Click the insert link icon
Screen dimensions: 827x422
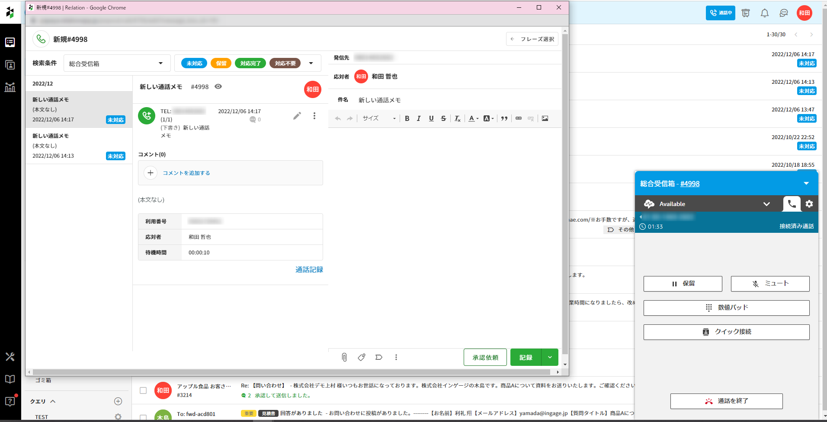[518, 118]
